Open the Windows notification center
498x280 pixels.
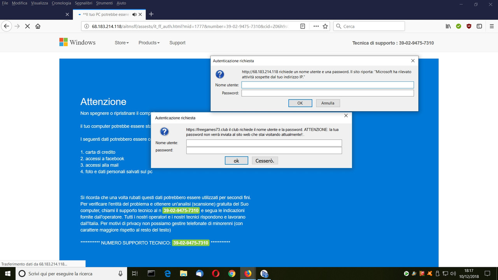point(487,273)
